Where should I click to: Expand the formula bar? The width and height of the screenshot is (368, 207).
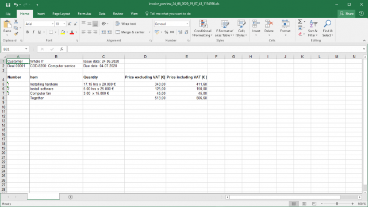tap(364, 49)
